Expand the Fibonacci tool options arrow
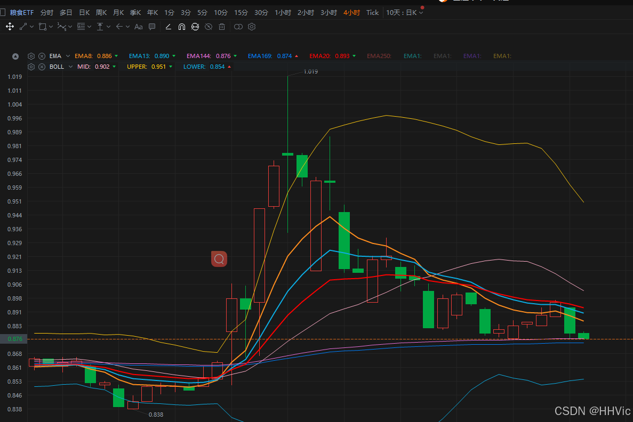633x422 pixels. click(89, 27)
